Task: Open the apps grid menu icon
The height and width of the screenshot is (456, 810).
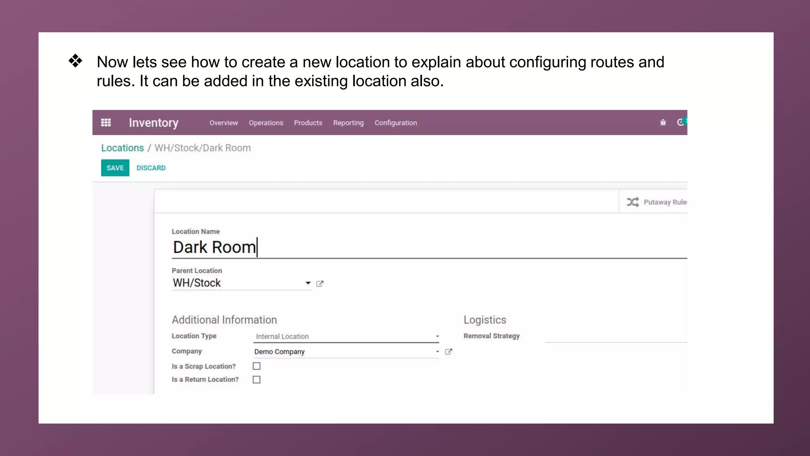Action: (106, 123)
